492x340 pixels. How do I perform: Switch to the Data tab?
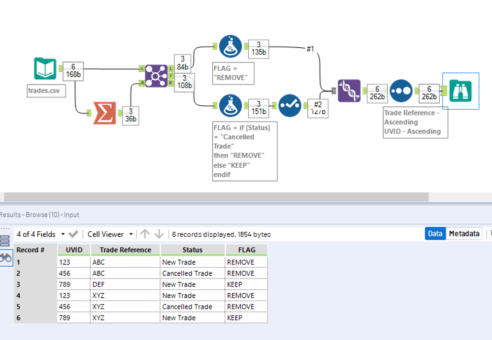click(435, 234)
